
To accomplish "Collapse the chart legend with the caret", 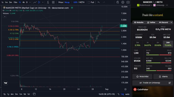I will pos(5,17).
